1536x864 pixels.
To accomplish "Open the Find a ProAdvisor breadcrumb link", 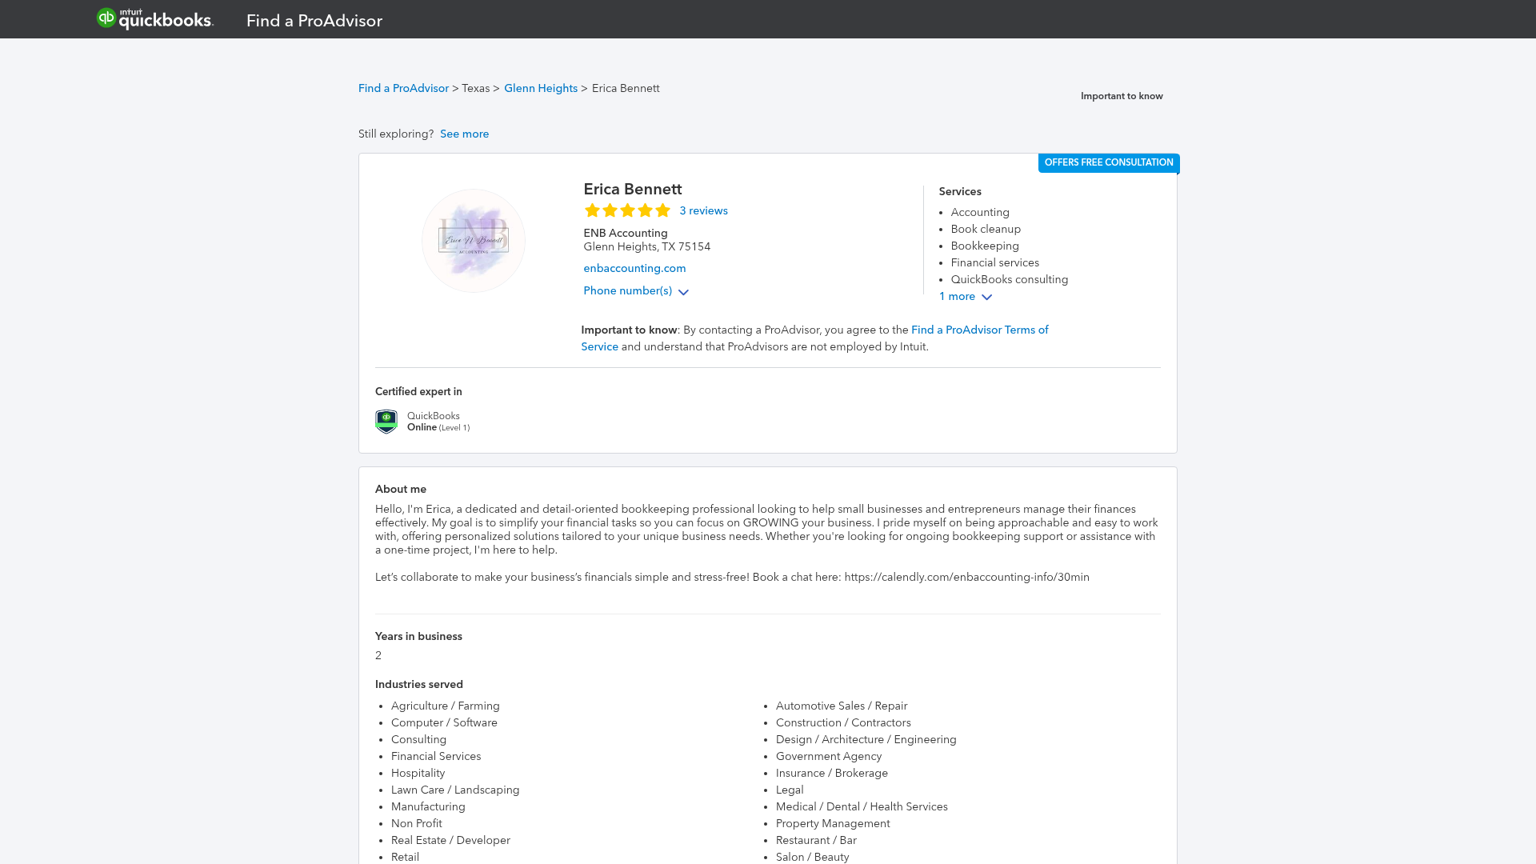I will pos(403,89).
